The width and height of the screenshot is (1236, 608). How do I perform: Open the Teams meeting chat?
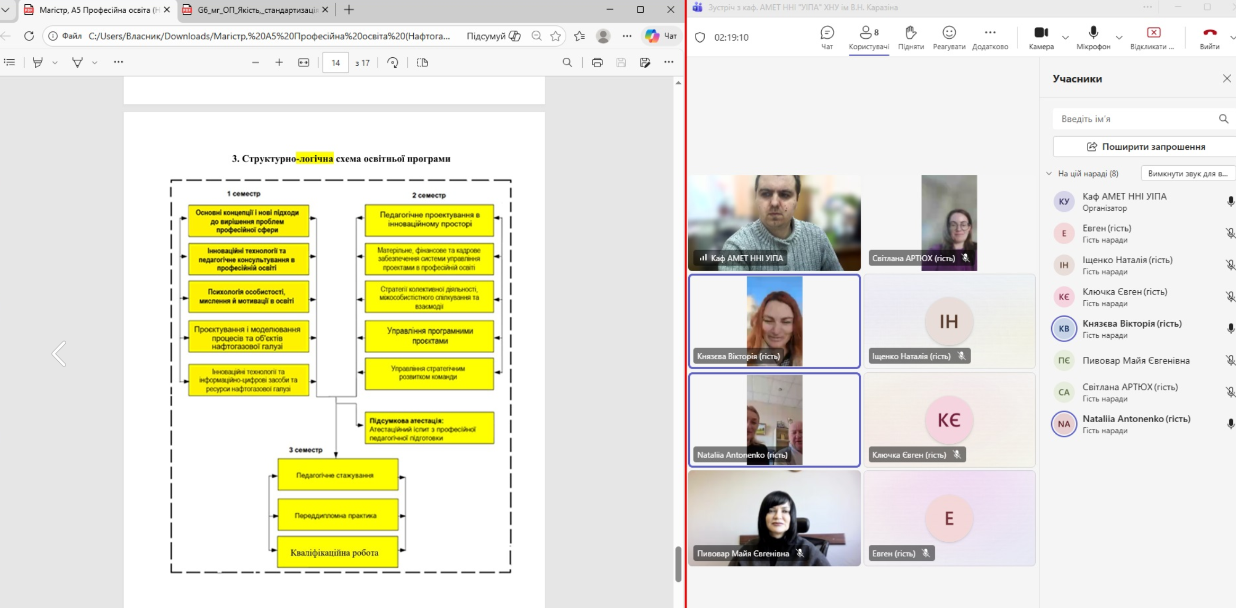tap(826, 37)
